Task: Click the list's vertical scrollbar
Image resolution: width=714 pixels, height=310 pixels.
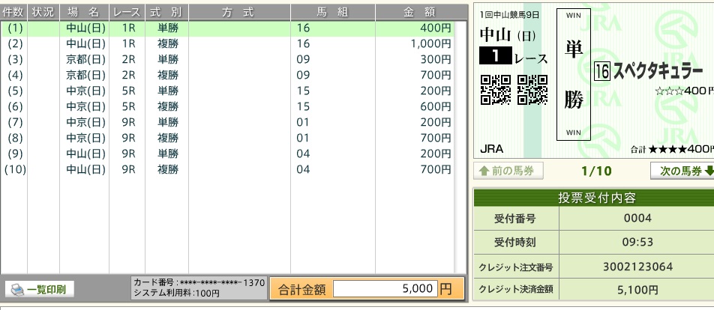Action: [460, 147]
